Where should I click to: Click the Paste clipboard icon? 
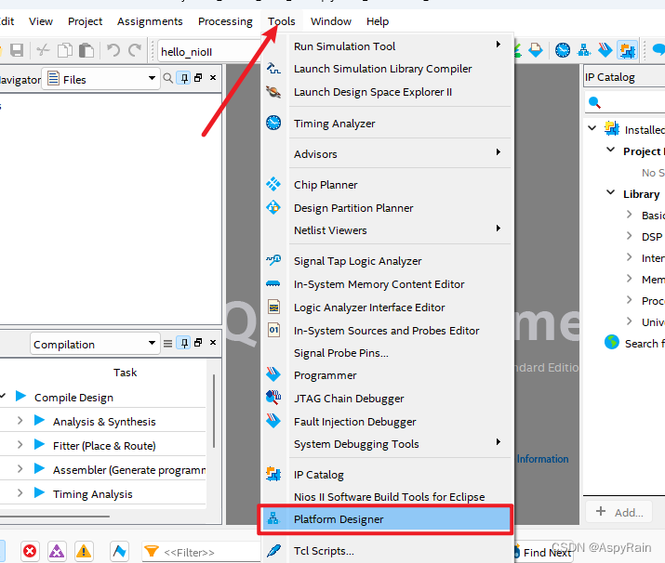86,50
